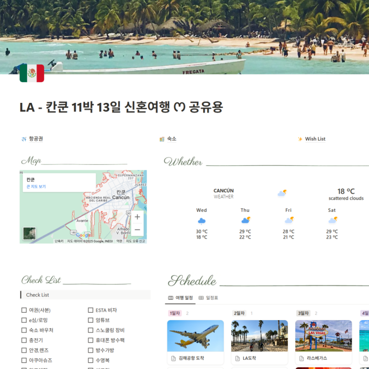Click the 1일차 group label
The image size is (369, 369).
[175, 313]
